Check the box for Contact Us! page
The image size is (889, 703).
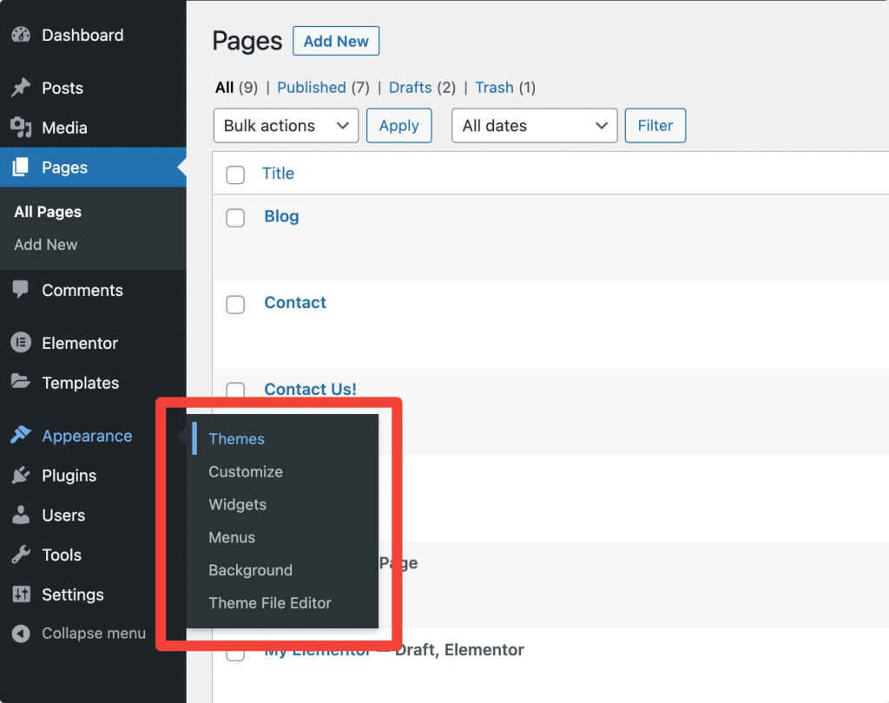coord(235,390)
